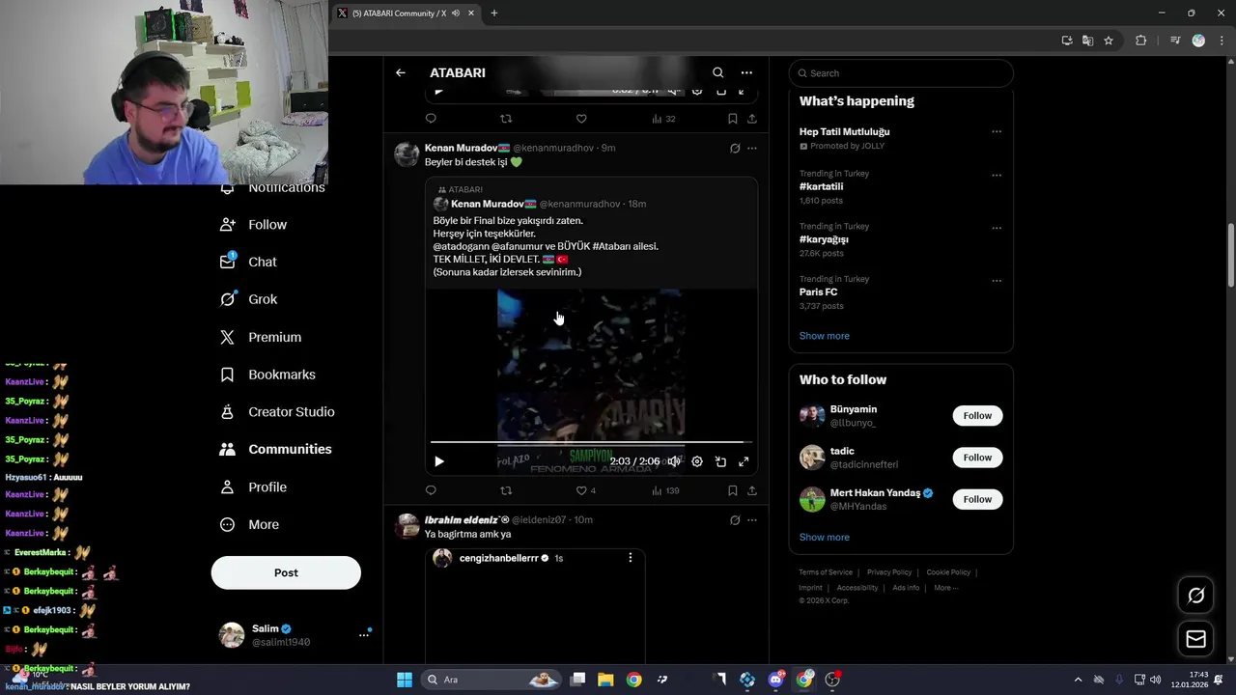This screenshot has height=695, width=1236.
Task: Open more options on Kenan Muradov's post
Action: 752,148
